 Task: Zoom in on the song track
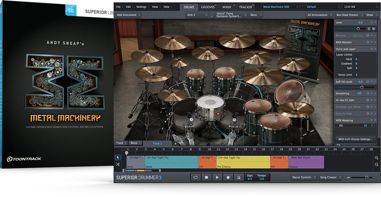pos(376,157)
